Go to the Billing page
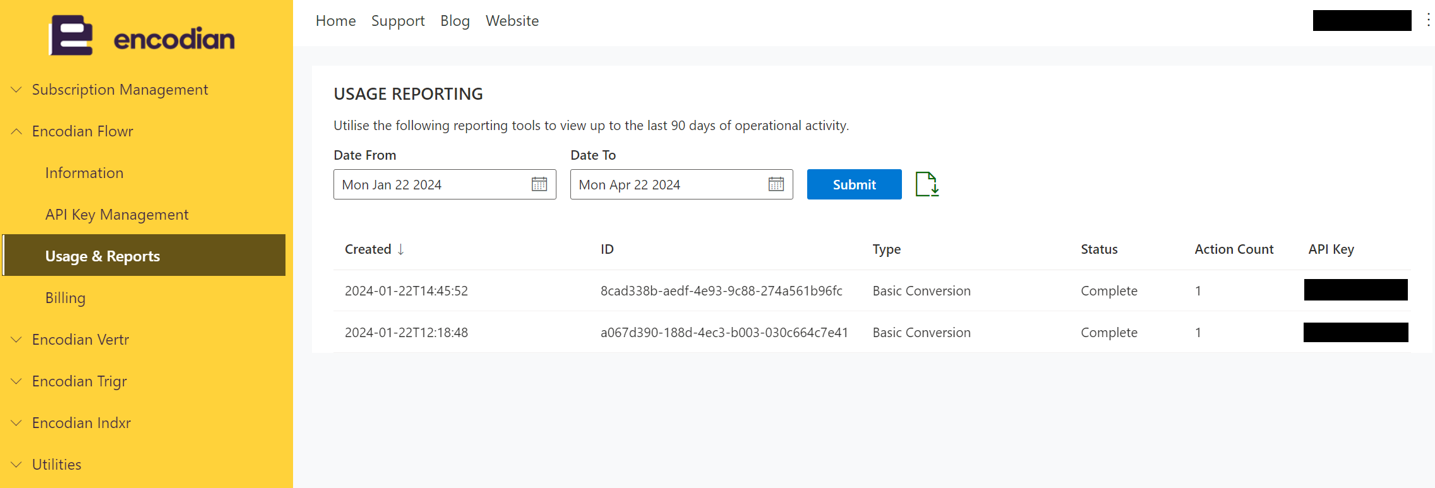Viewport: 1435px width, 488px height. pos(65,298)
